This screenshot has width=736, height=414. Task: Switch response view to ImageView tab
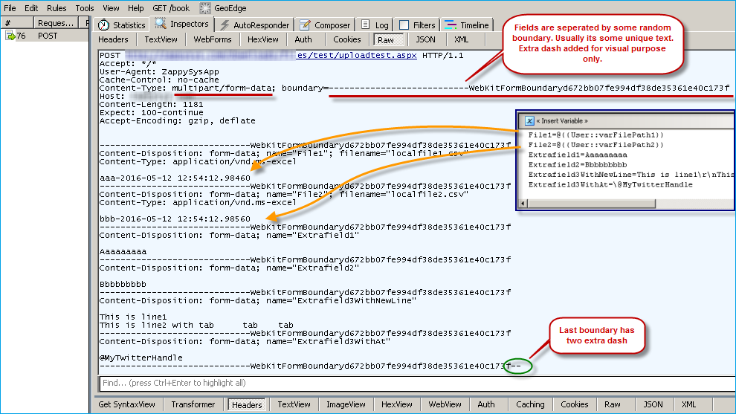pos(347,404)
